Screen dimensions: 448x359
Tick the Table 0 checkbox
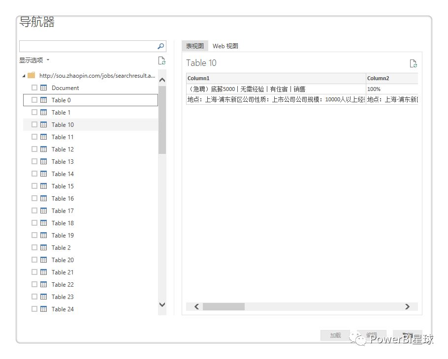click(x=34, y=100)
